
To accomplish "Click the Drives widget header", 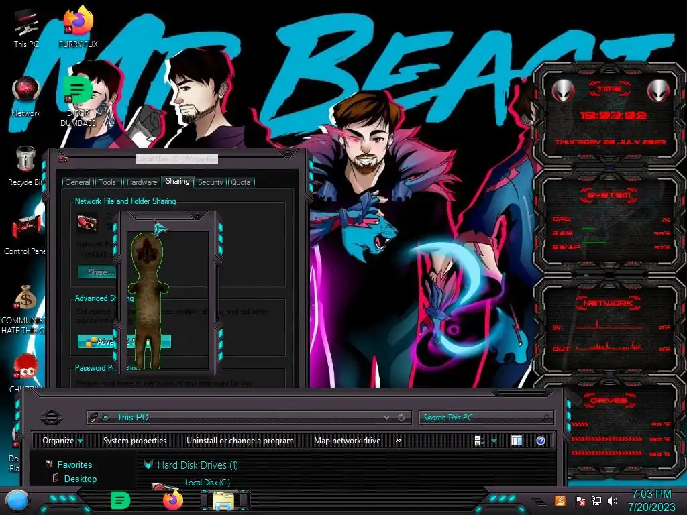I will [x=609, y=400].
